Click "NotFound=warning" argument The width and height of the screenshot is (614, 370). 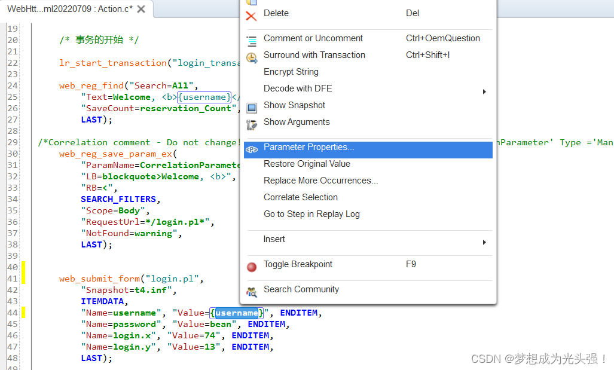click(129, 233)
